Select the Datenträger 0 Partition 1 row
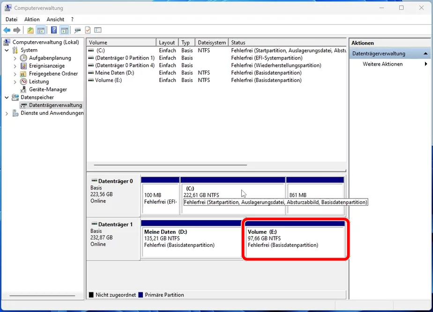433x312 pixels. coord(216,58)
